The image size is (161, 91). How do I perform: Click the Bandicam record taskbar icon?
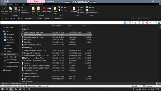pos(29,89)
